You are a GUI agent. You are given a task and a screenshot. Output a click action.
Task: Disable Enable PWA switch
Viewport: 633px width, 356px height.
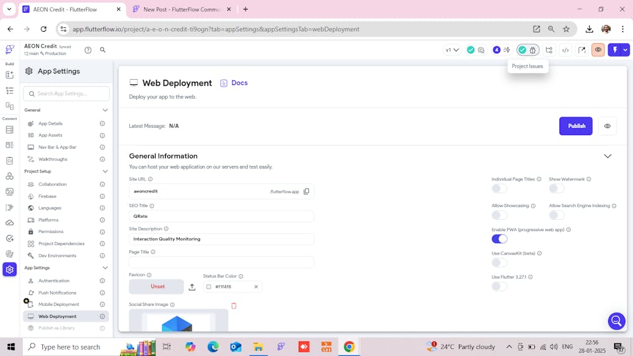tap(499, 239)
